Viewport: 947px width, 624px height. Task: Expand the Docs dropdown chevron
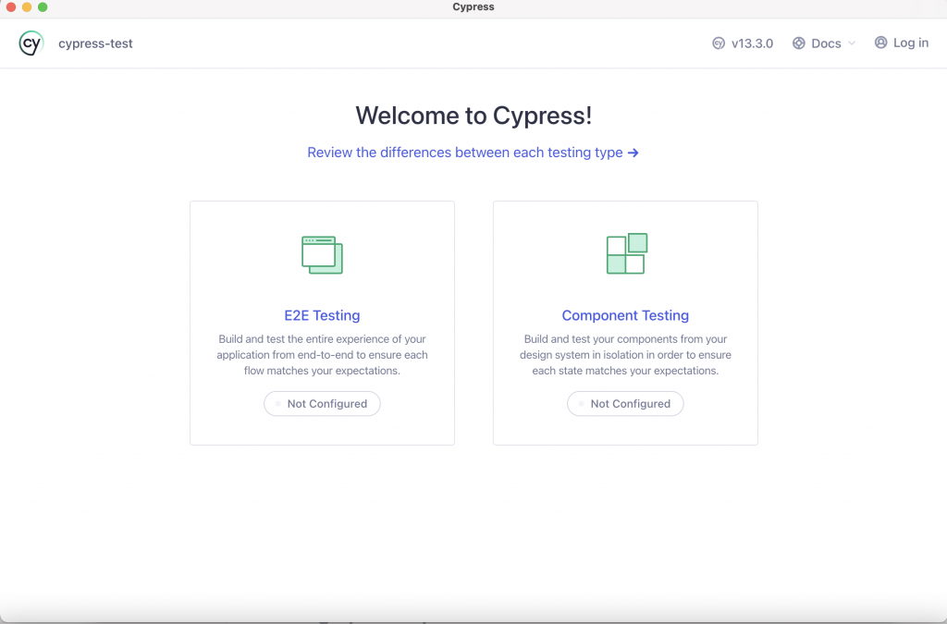pyautogui.click(x=852, y=43)
